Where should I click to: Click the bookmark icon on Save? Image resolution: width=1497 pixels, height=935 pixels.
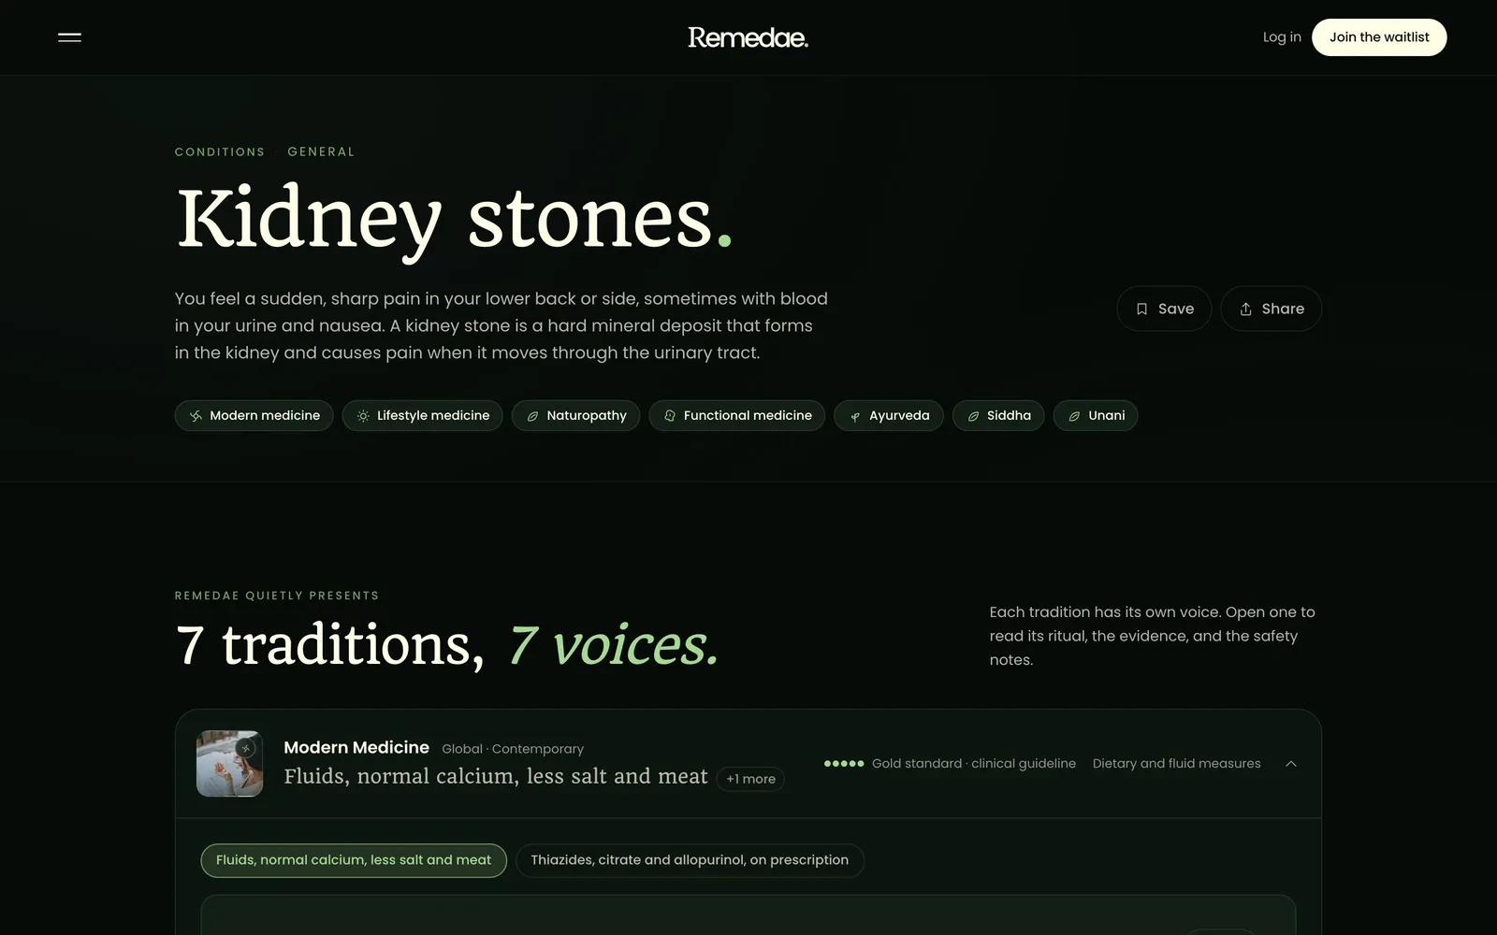click(x=1141, y=309)
